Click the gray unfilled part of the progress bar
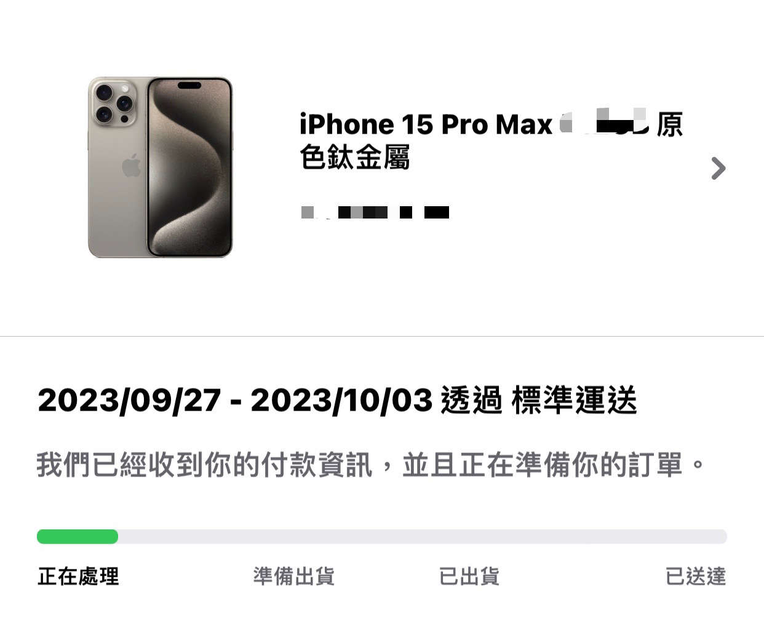Viewport: 764px width, 618px height. (423, 537)
